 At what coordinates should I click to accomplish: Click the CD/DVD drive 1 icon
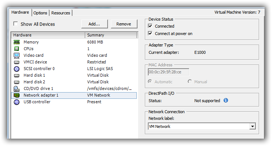tap(17, 89)
